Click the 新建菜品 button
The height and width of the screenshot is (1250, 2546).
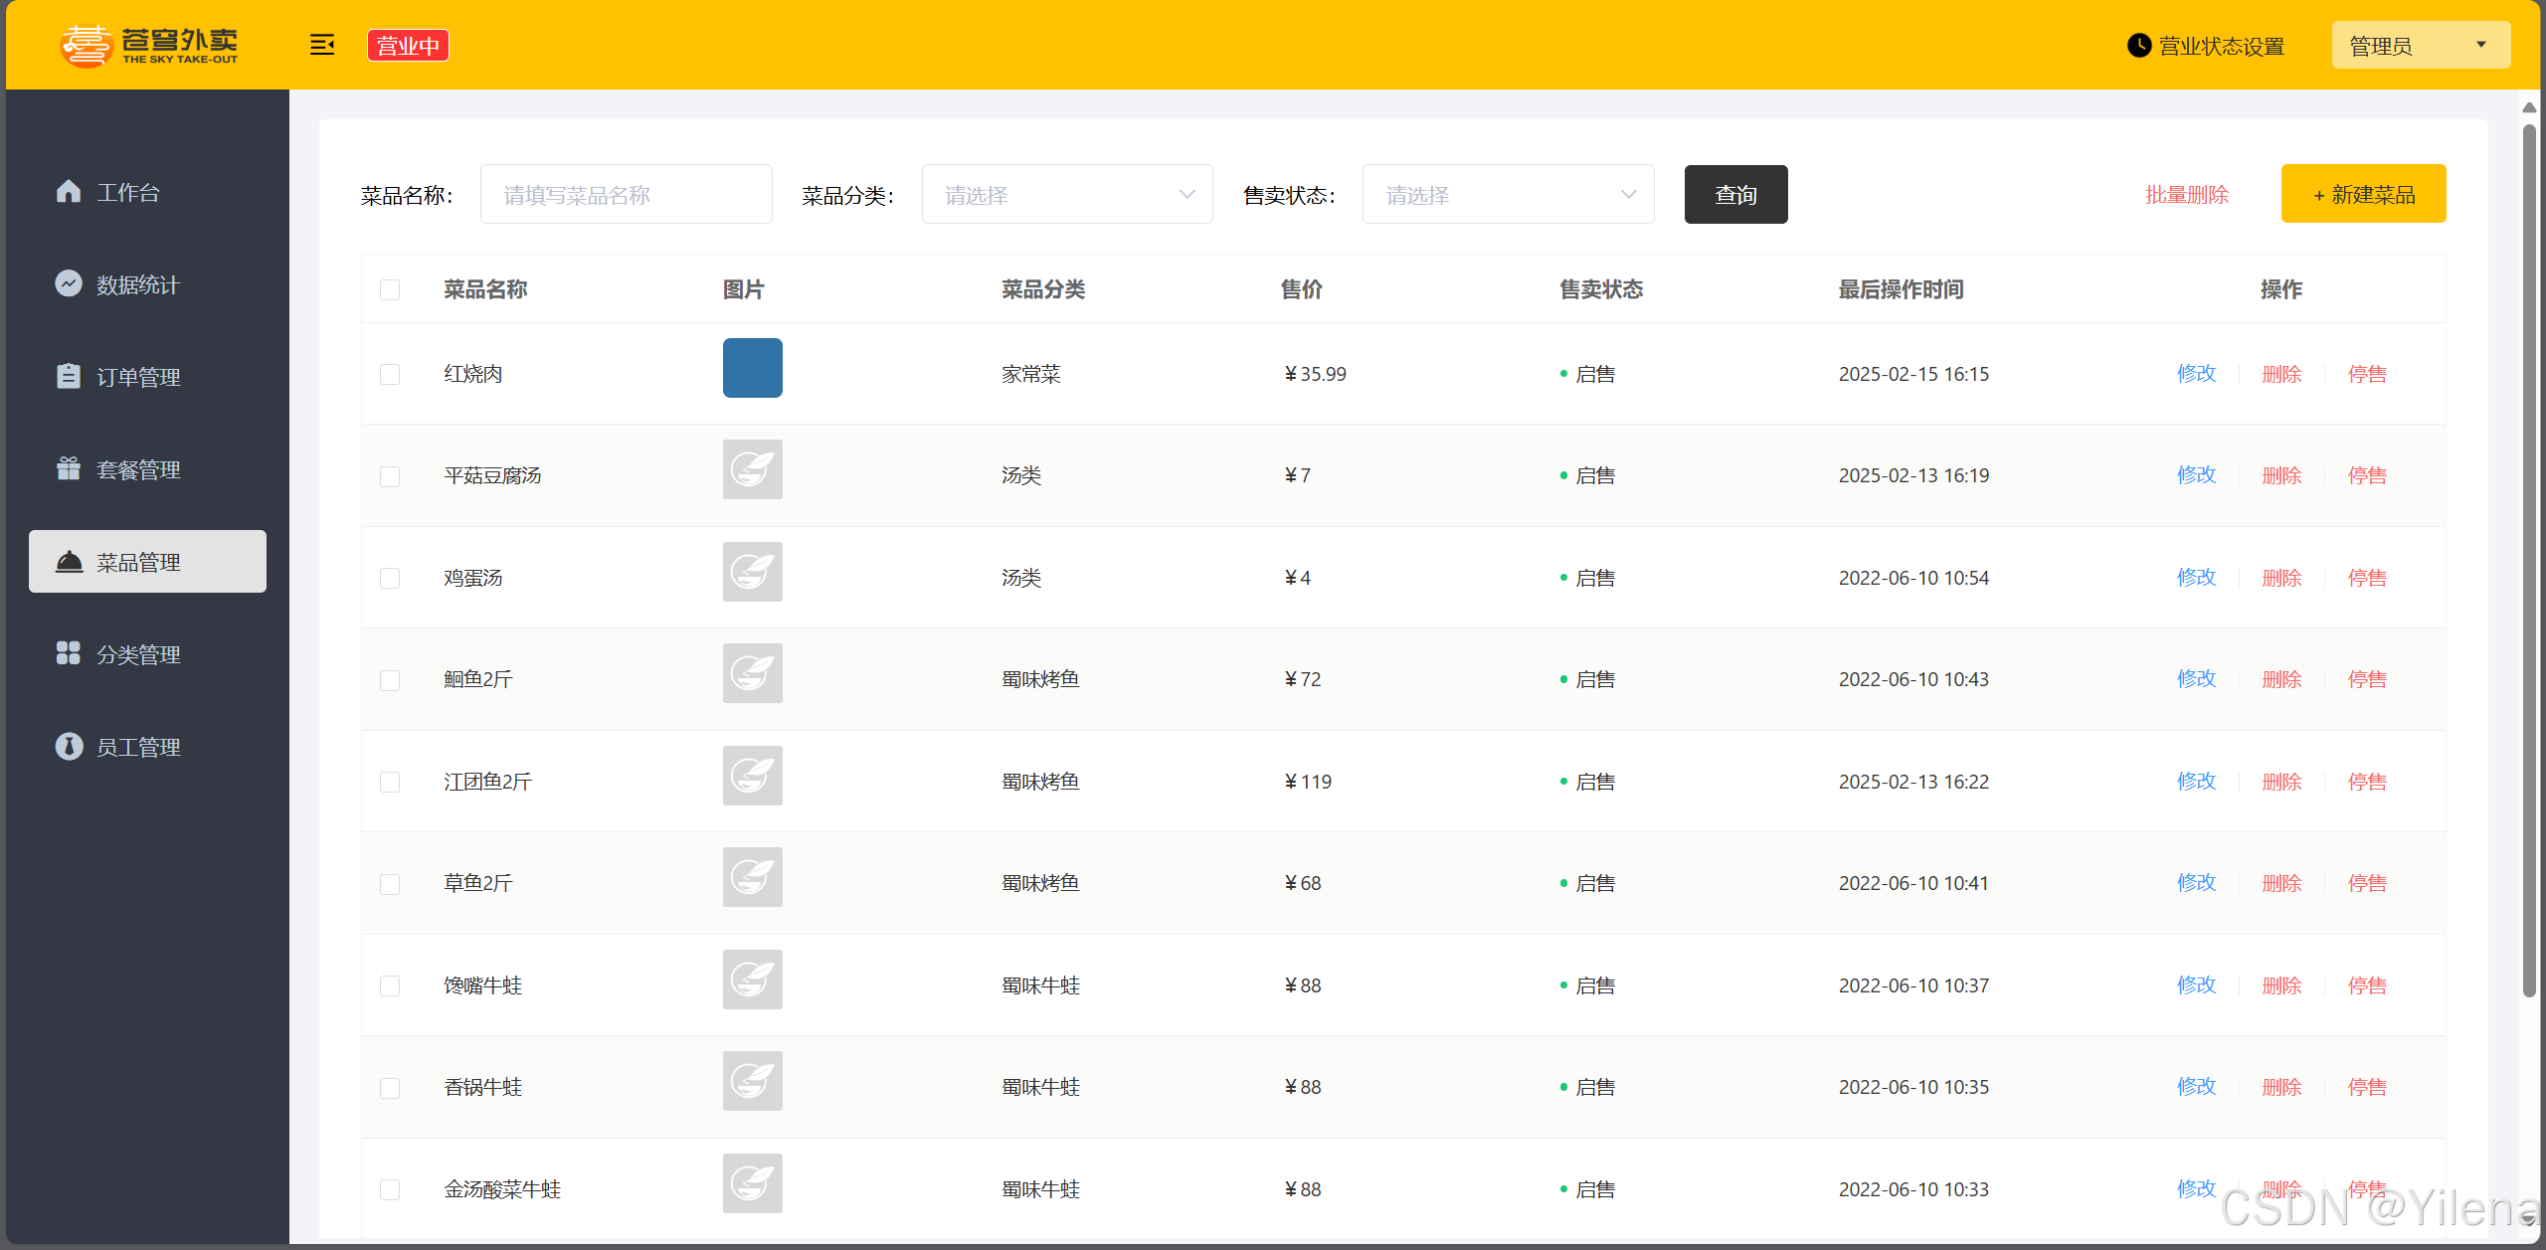point(2363,194)
